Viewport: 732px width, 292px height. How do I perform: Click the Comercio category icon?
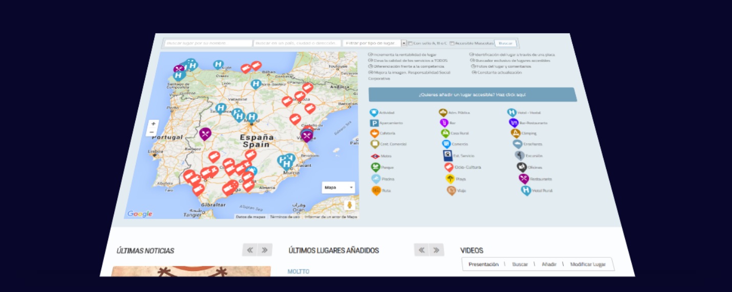click(x=446, y=144)
